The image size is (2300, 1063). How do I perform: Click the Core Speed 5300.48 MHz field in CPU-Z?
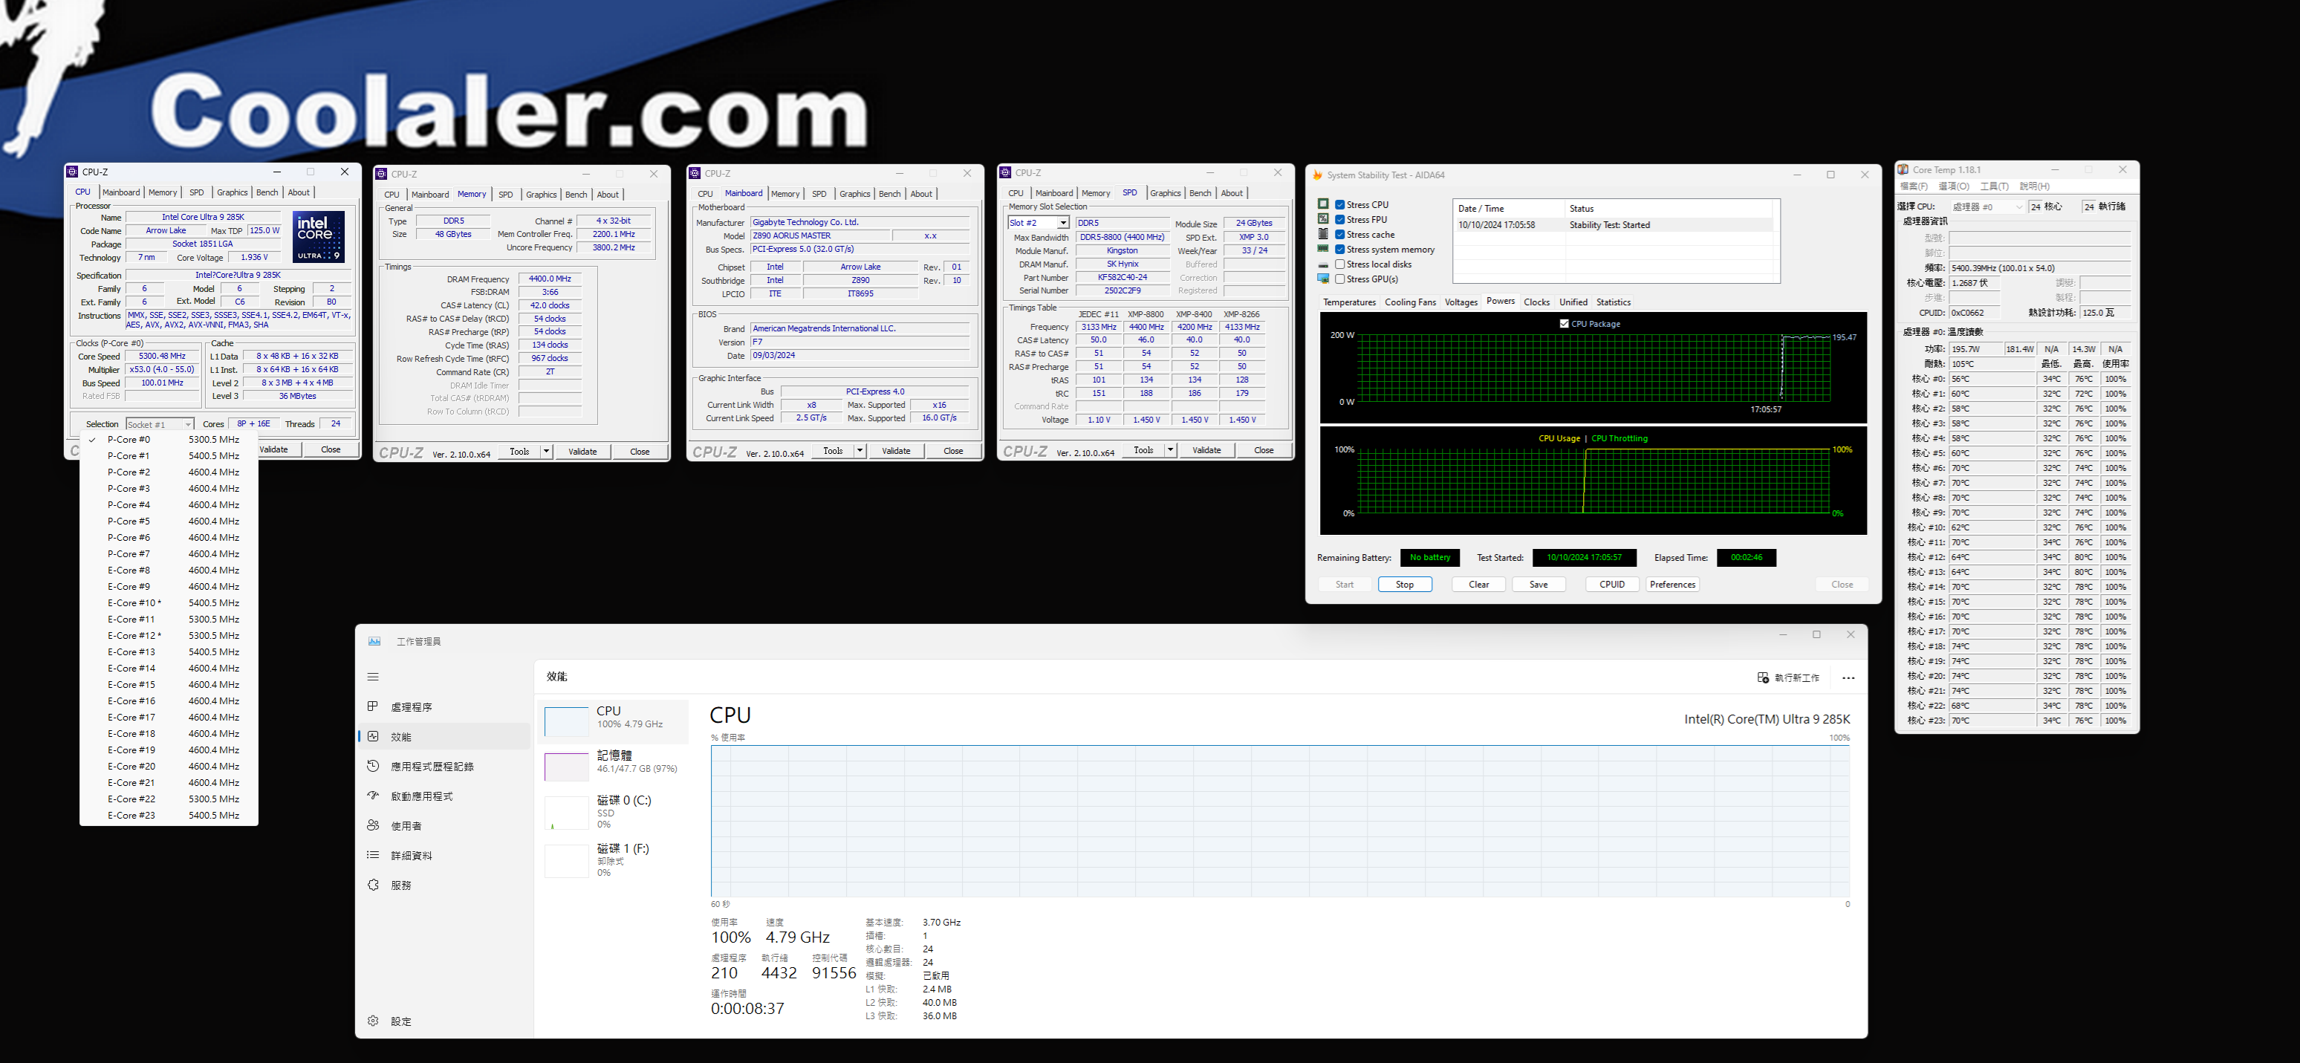(162, 356)
